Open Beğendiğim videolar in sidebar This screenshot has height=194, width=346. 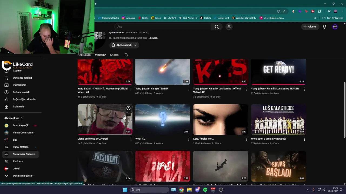tap(20, 99)
